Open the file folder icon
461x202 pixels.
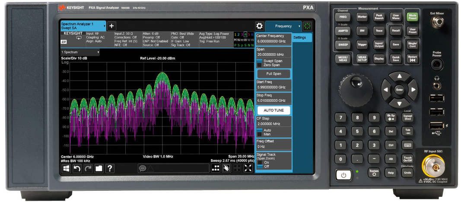(x=99, y=168)
